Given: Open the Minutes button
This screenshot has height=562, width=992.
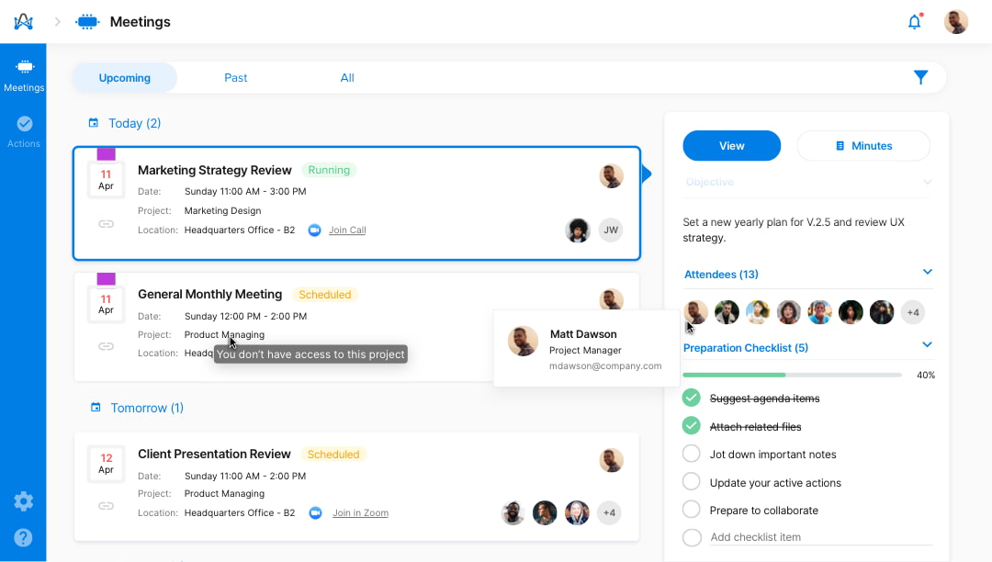Looking at the screenshot, I should [x=863, y=146].
